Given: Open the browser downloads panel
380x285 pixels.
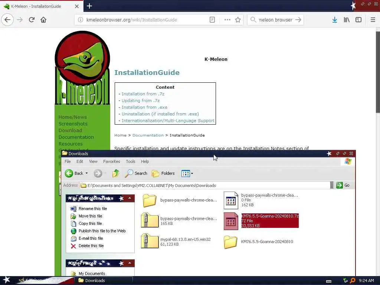Looking at the screenshot, I should click(x=335, y=20).
